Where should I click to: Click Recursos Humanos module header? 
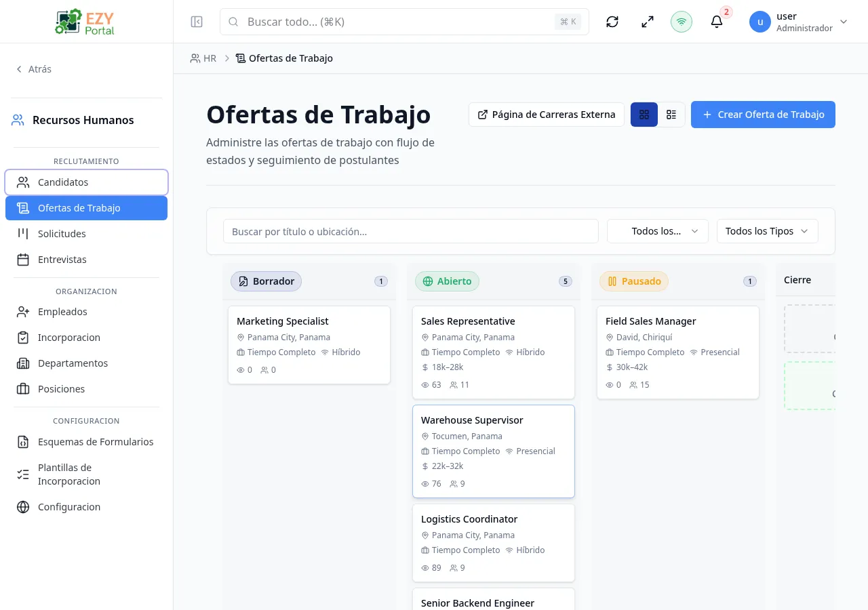[73, 120]
